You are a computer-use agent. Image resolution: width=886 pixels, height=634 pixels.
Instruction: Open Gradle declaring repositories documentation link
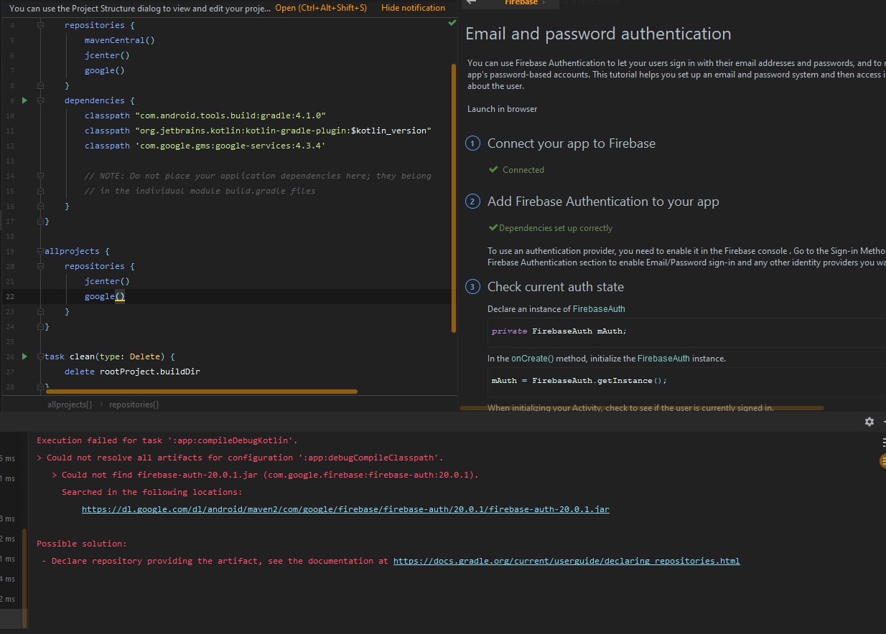tap(566, 561)
